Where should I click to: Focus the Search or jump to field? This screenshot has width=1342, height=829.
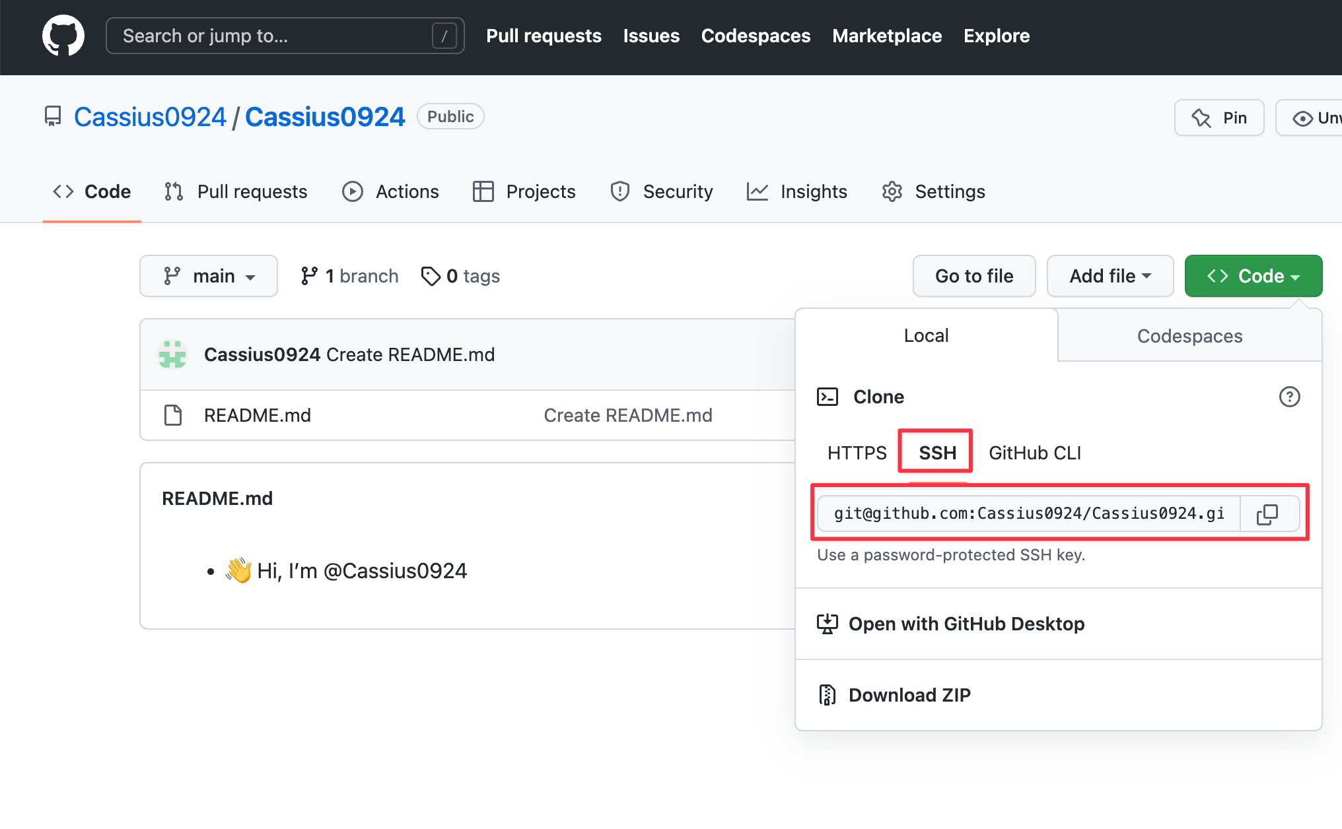(285, 36)
